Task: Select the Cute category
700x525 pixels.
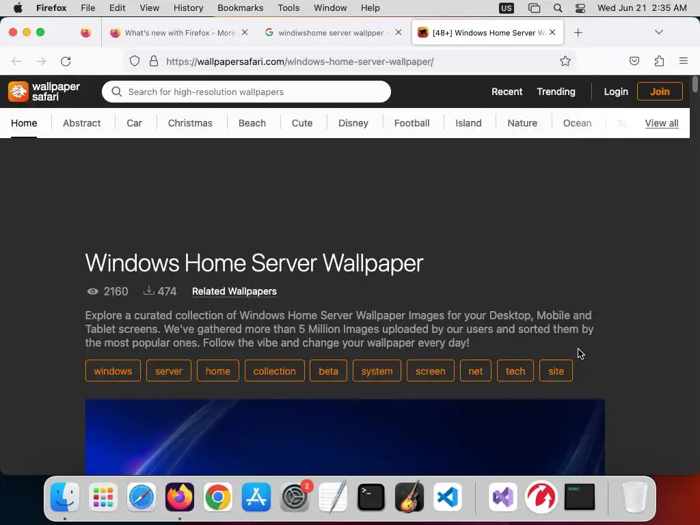Action: (301, 123)
